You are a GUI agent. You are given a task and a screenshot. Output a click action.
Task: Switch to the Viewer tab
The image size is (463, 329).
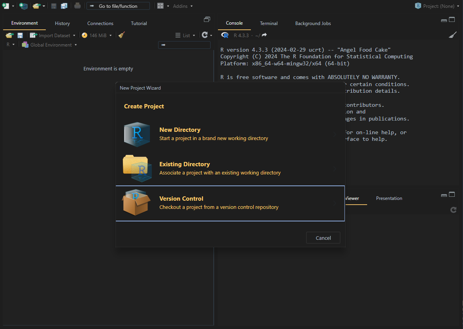pos(352,198)
